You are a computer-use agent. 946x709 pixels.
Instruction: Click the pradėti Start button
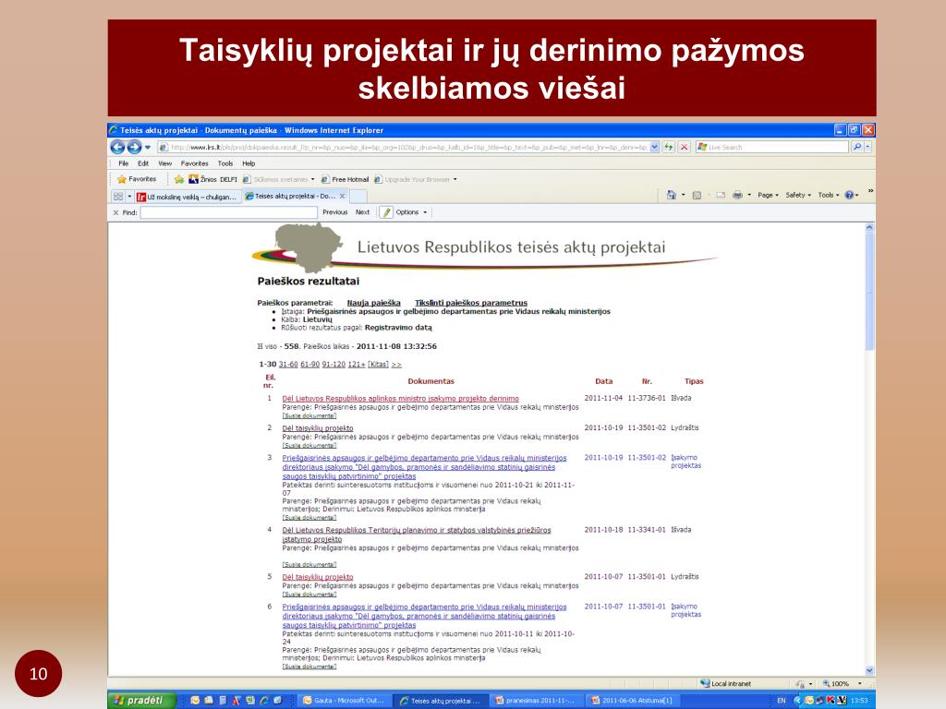tap(142, 700)
